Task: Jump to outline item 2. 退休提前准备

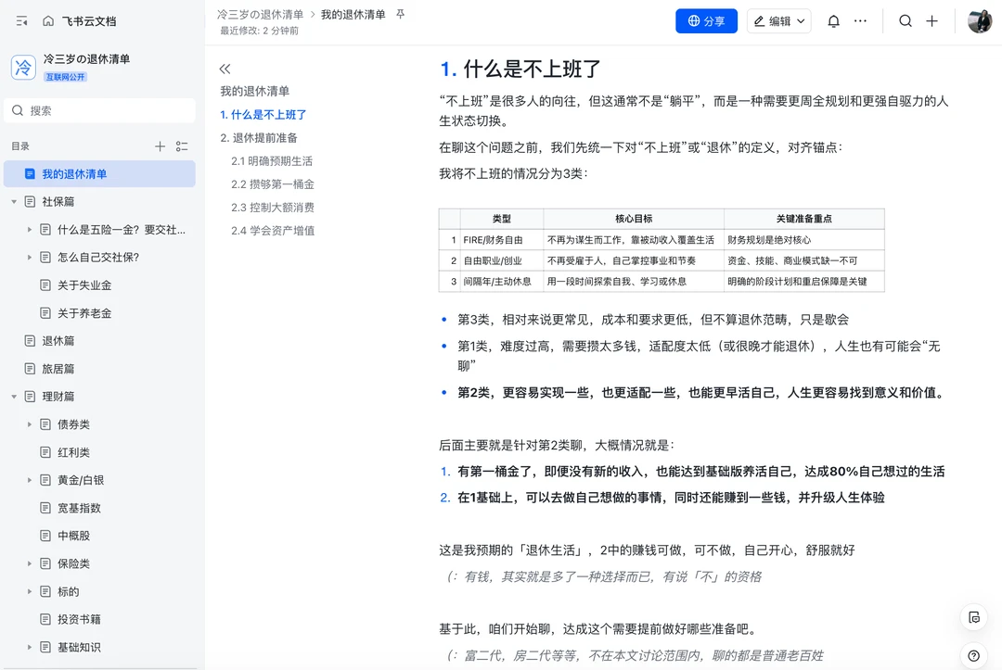Action: (259, 138)
